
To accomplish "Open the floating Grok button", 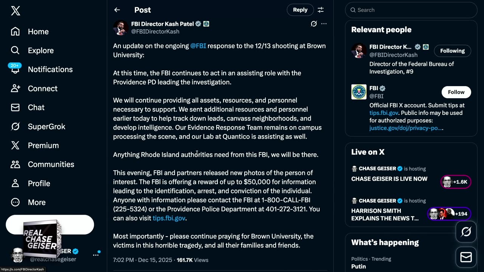I will (466, 232).
